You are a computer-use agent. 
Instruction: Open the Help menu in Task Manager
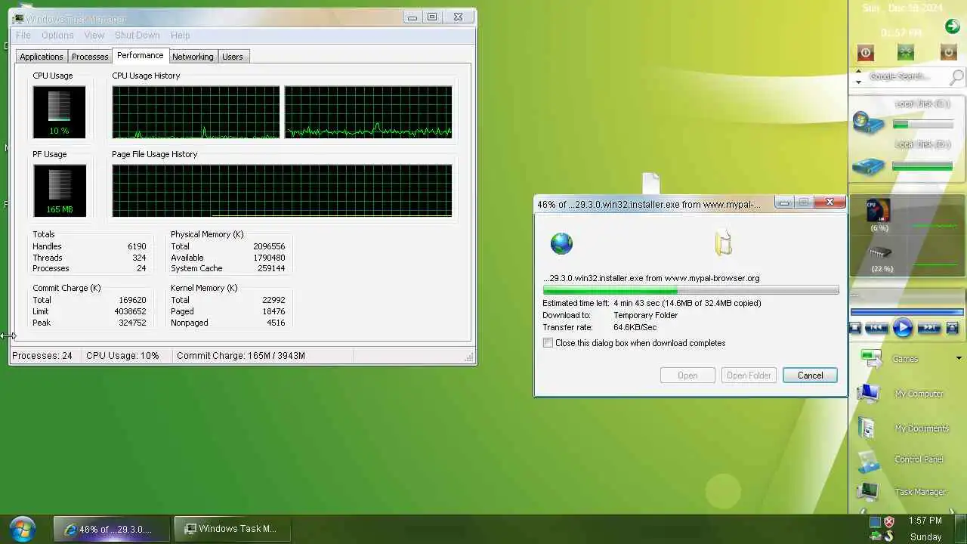(181, 36)
